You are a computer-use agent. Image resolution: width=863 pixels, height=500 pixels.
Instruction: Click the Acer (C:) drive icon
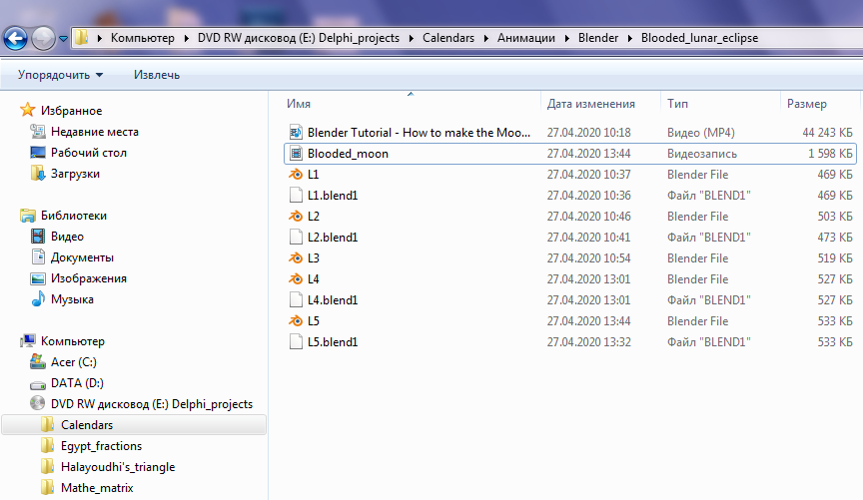click(37, 362)
